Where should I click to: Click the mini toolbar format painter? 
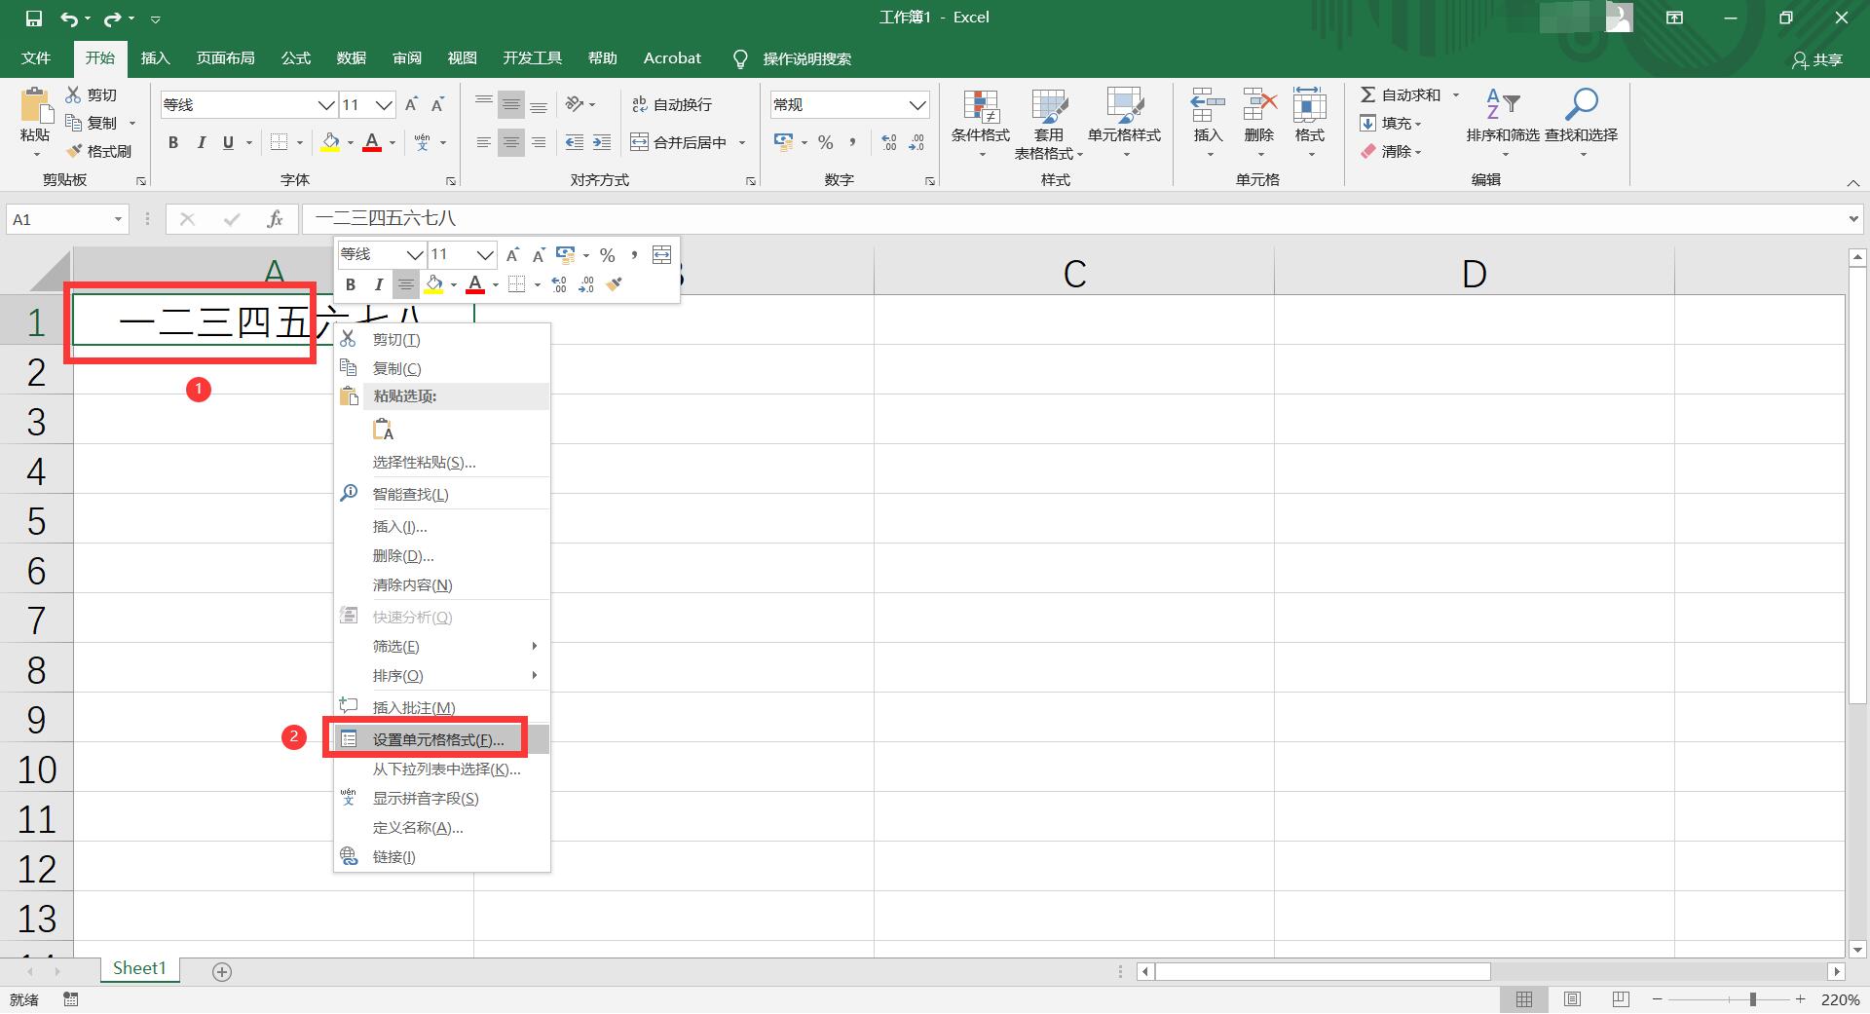(x=614, y=284)
